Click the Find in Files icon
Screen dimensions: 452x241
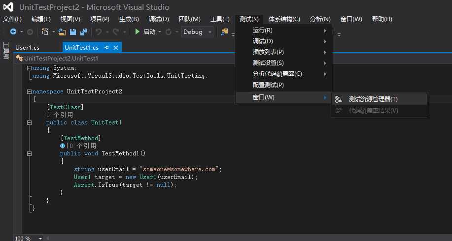tap(224, 32)
